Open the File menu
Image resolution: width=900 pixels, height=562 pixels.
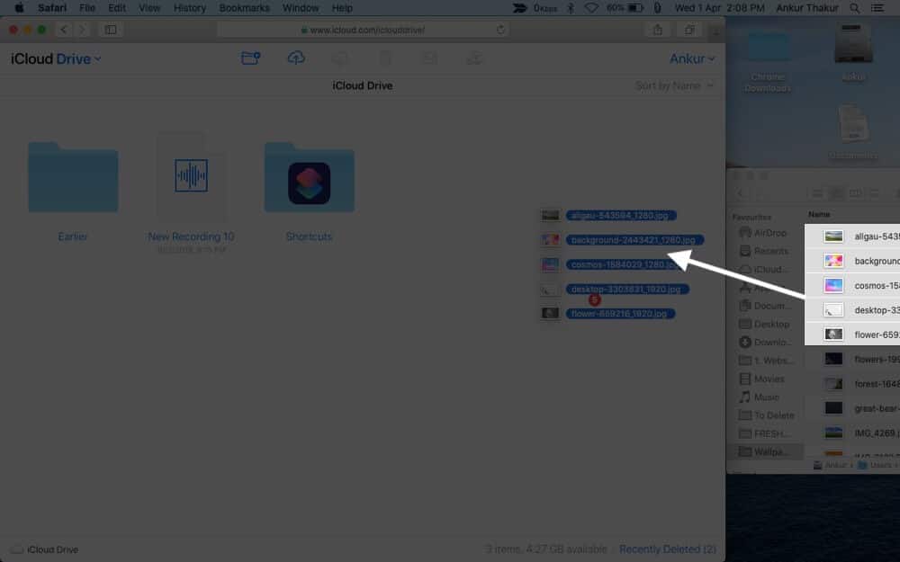click(87, 8)
